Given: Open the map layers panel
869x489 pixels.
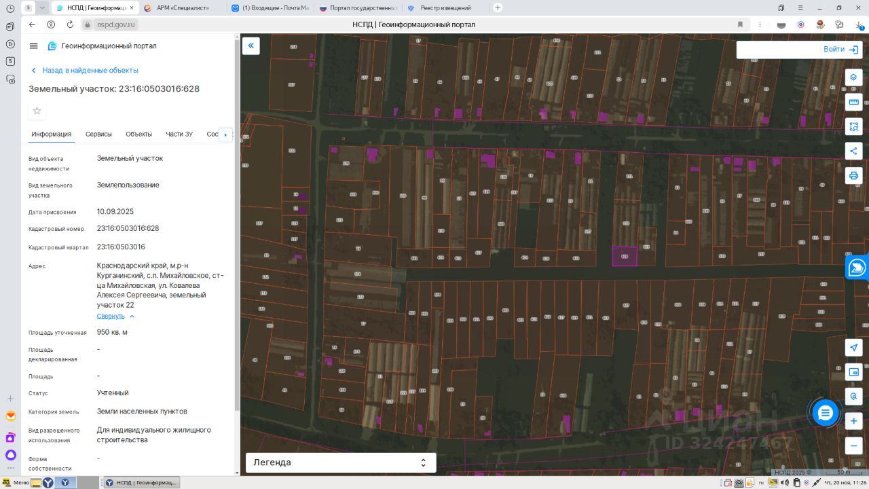Looking at the screenshot, I should [x=853, y=77].
